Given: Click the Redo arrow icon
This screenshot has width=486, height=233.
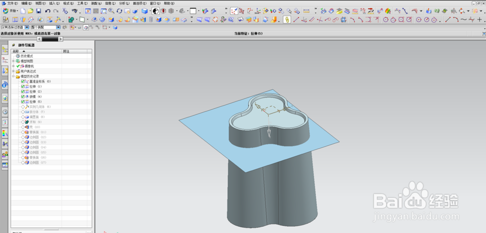Looking at the screenshot, I should click(55, 11).
